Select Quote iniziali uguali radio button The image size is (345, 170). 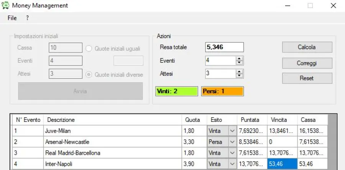(89, 49)
